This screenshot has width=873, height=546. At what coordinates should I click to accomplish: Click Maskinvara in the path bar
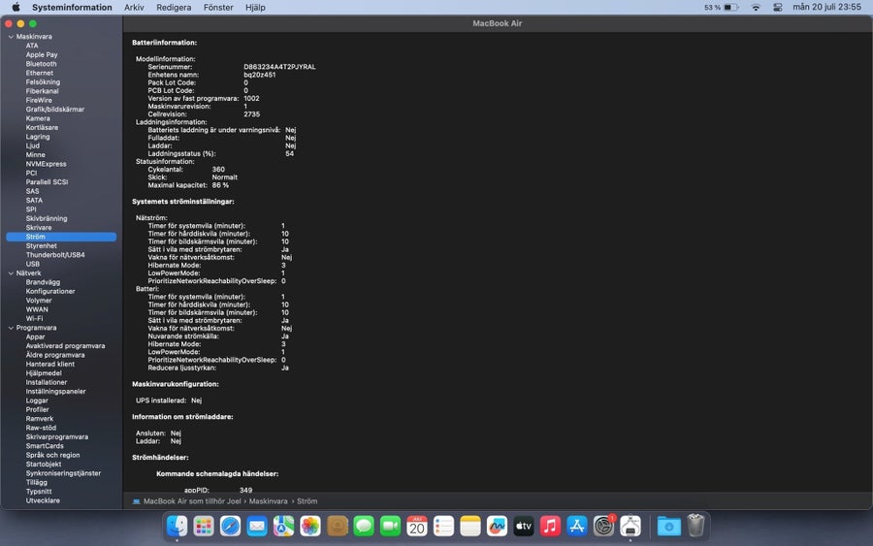(269, 501)
